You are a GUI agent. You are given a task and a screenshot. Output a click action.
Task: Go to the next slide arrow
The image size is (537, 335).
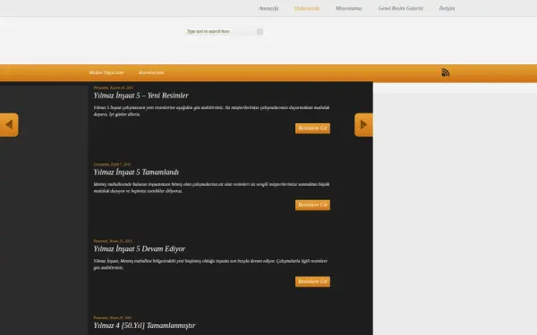363,125
